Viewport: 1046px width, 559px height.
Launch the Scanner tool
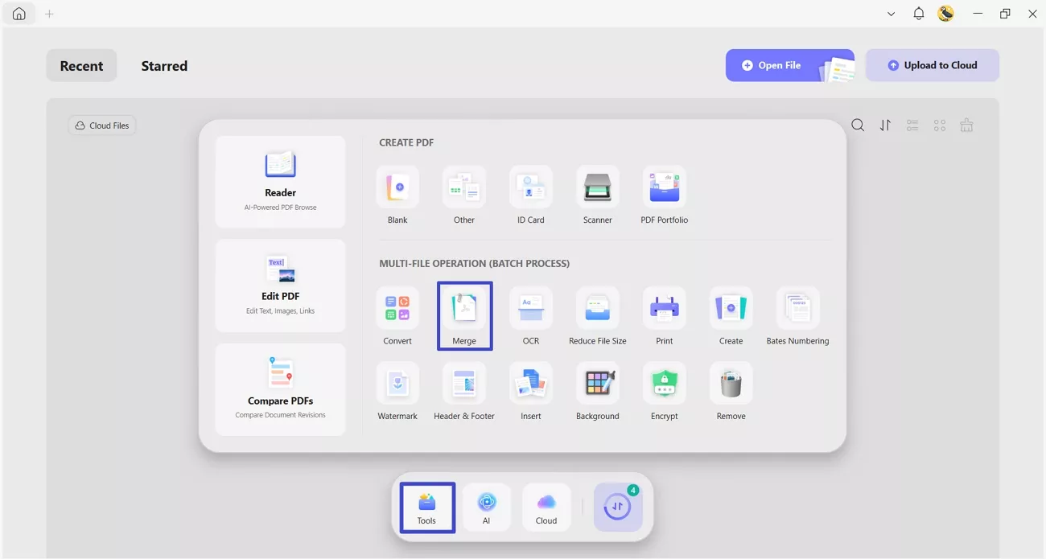[598, 195]
